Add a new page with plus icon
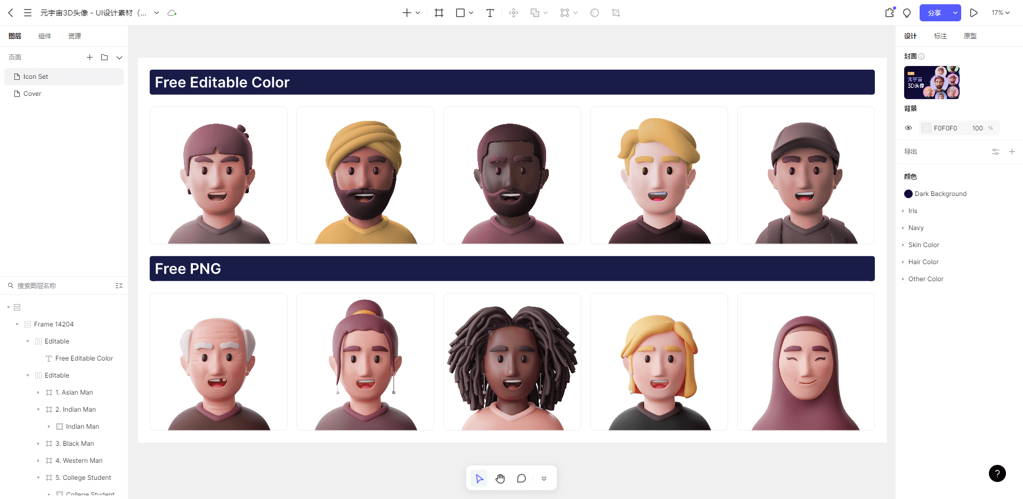Viewport: 1023px width, 499px height. (90, 58)
